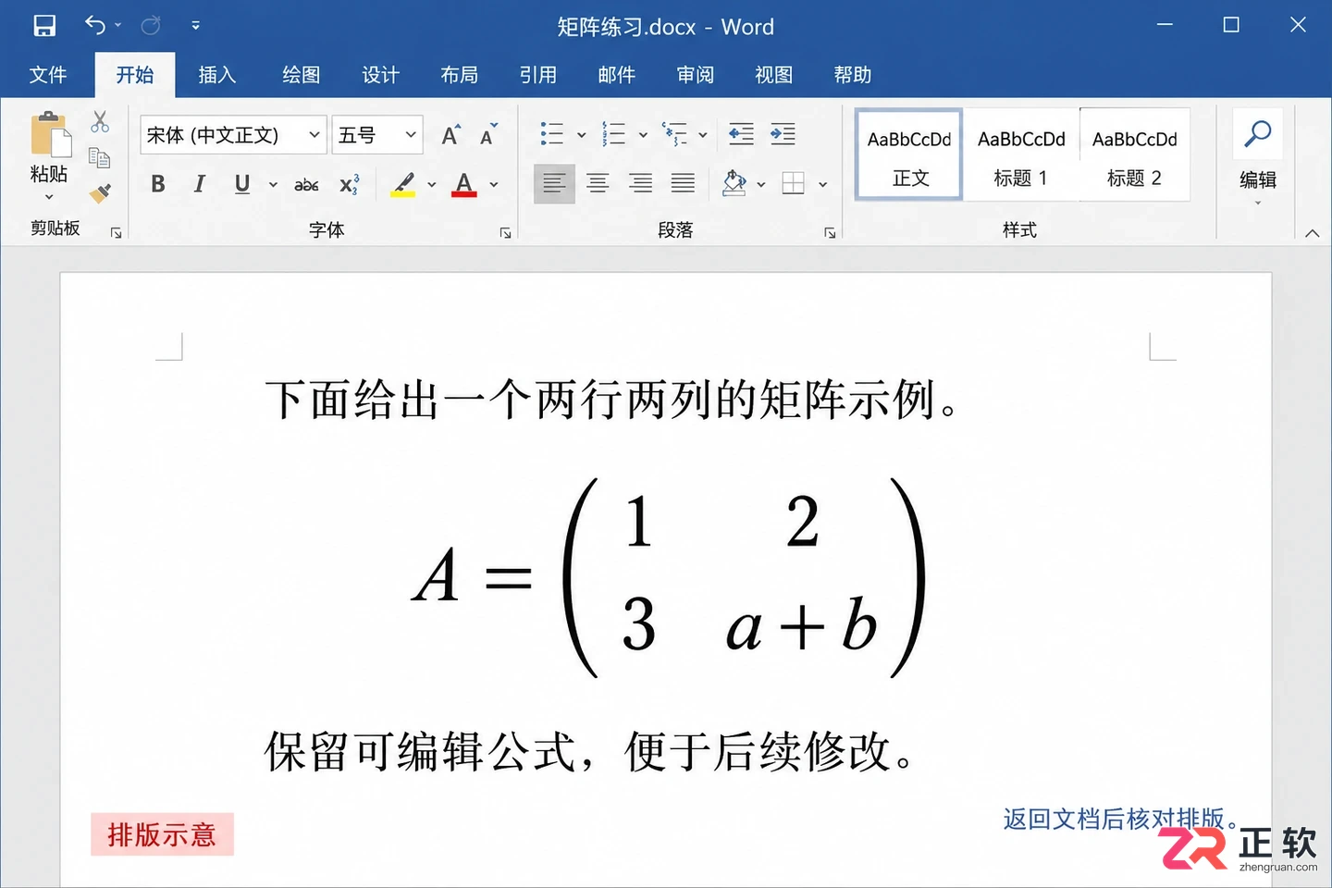Undo the last action

point(94,25)
